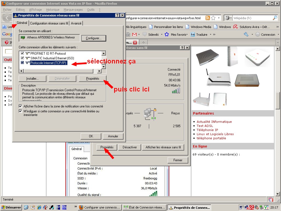
Task: Toggle 'Afficher l'icône dans la zone de notification'
Action: coord(20,106)
